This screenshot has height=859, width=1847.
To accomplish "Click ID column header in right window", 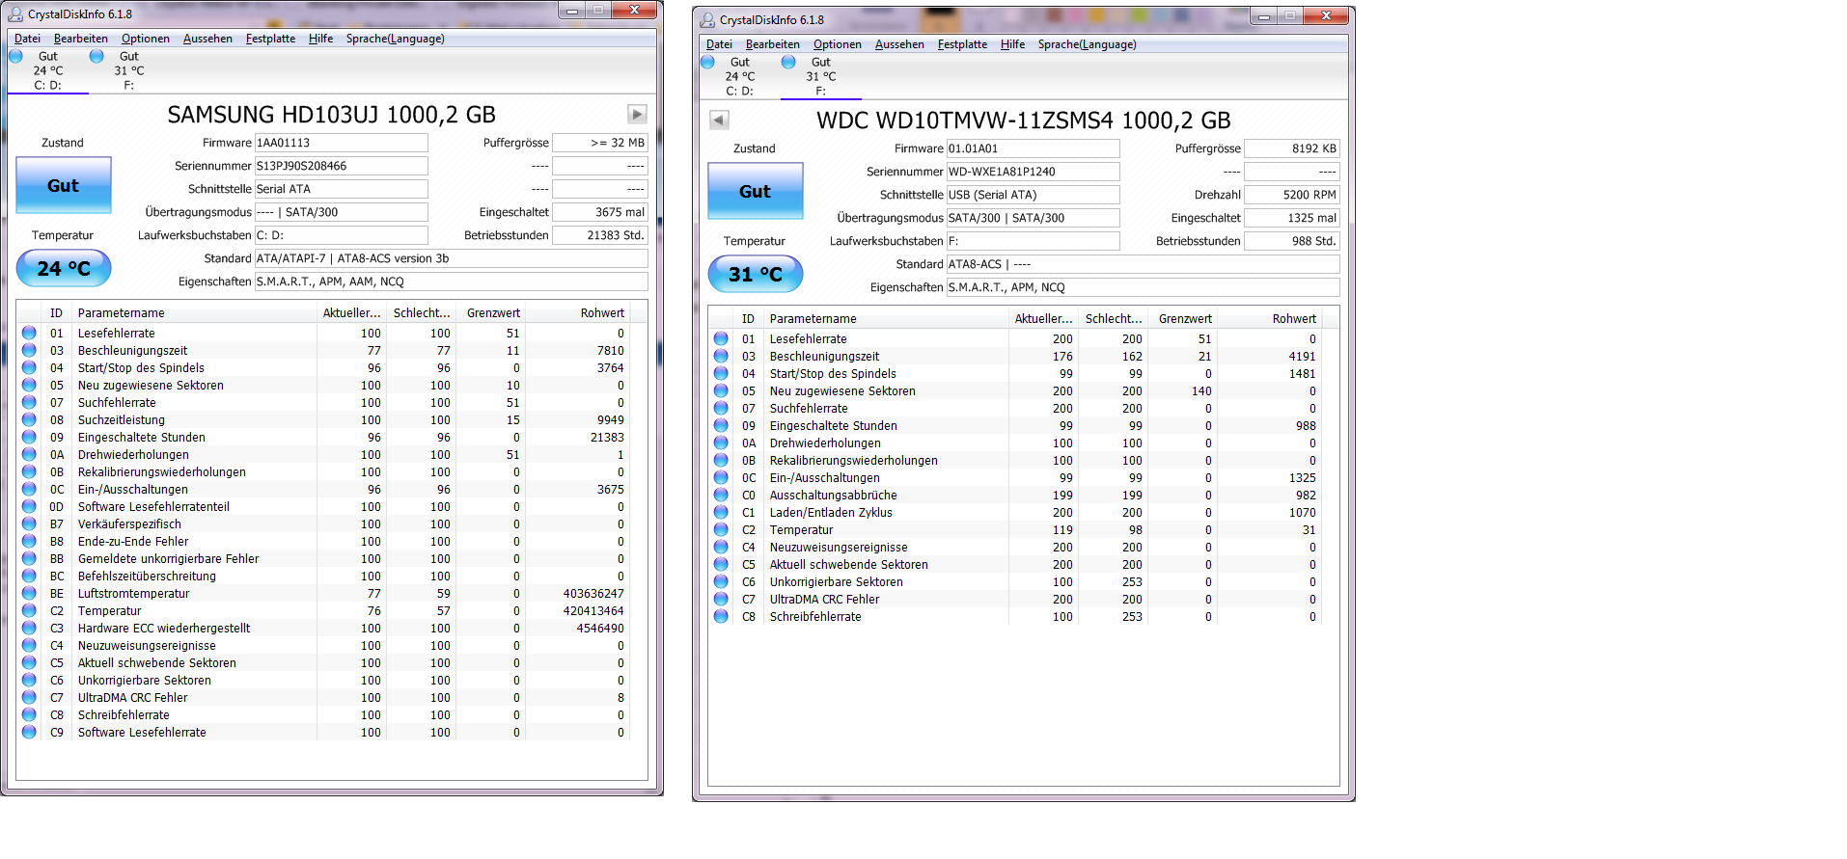I will coord(748,319).
